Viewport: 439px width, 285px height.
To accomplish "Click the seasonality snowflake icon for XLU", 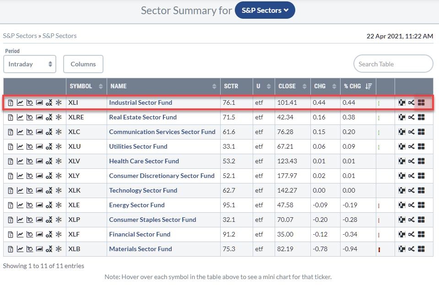I will 59,147.
